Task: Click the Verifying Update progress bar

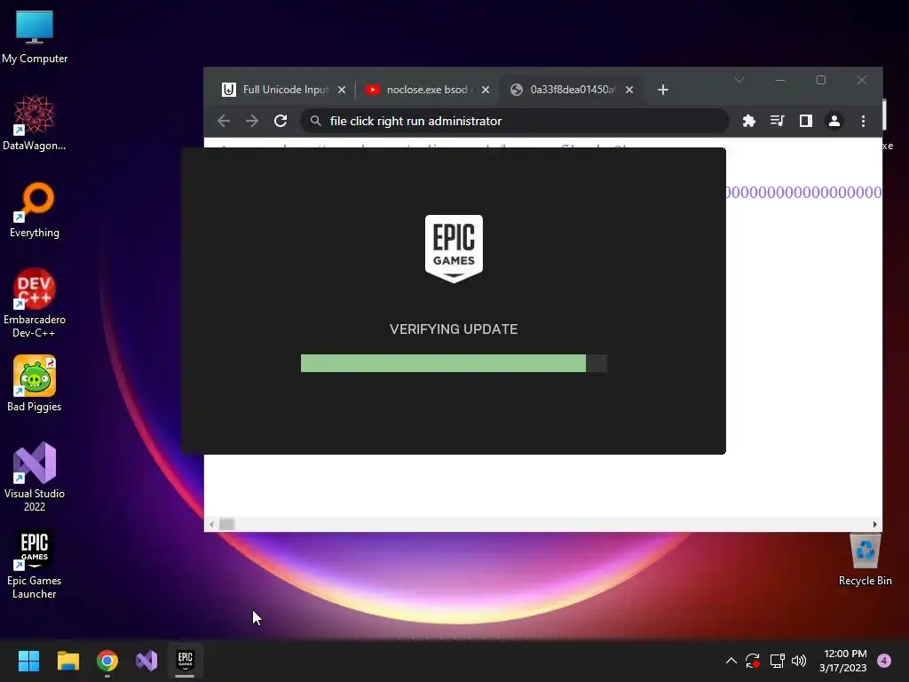Action: coord(454,363)
